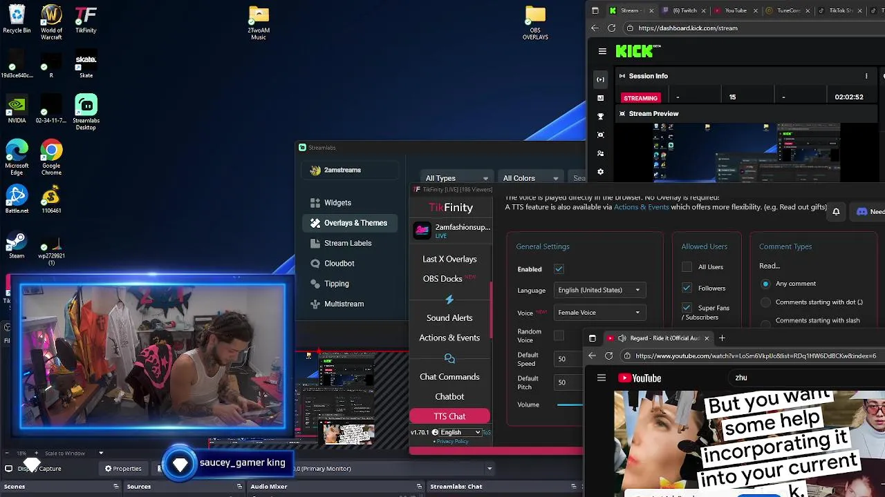Uncheck Super Fans / Subscribers checkbox
The height and width of the screenshot is (497, 885).
687,308
